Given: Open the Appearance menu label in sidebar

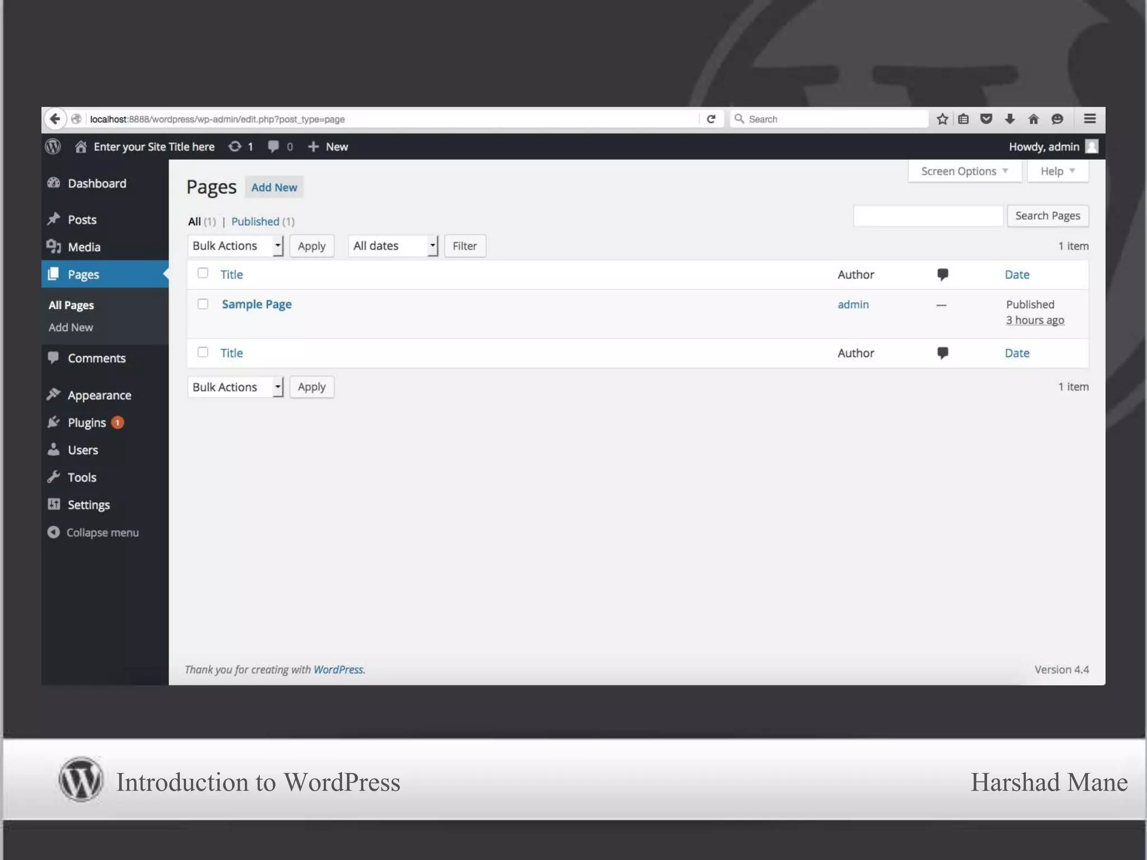Looking at the screenshot, I should tap(100, 395).
